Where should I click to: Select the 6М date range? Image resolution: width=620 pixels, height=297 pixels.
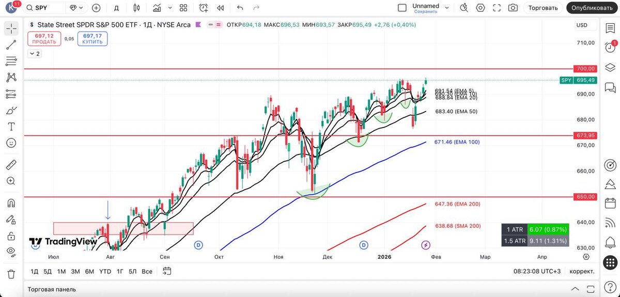click(89, 271)
